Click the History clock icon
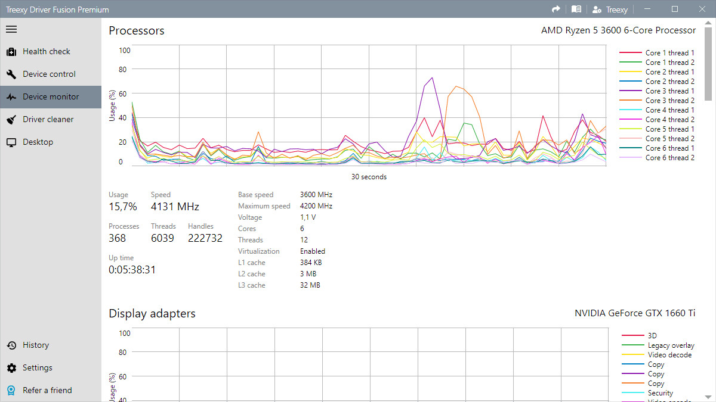The height and width of the screenshot is (402, 716). click(11, 345)
